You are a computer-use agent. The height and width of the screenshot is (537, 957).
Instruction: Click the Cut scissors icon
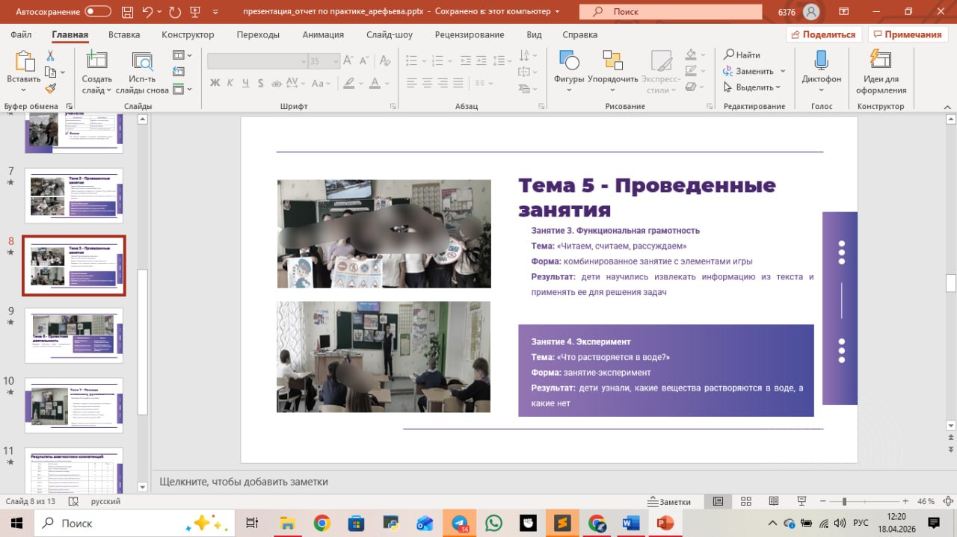pos(50,56)
